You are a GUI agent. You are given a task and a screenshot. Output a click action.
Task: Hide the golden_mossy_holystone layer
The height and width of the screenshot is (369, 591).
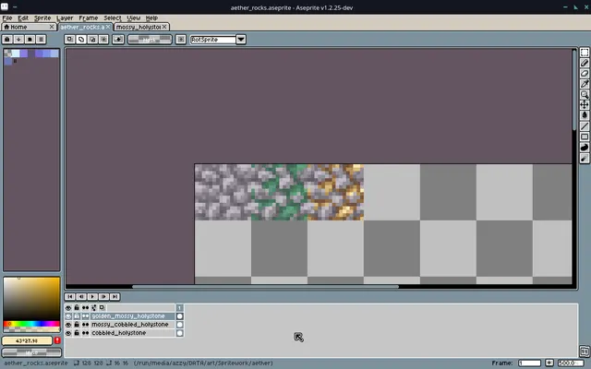[x=68, y=316]
